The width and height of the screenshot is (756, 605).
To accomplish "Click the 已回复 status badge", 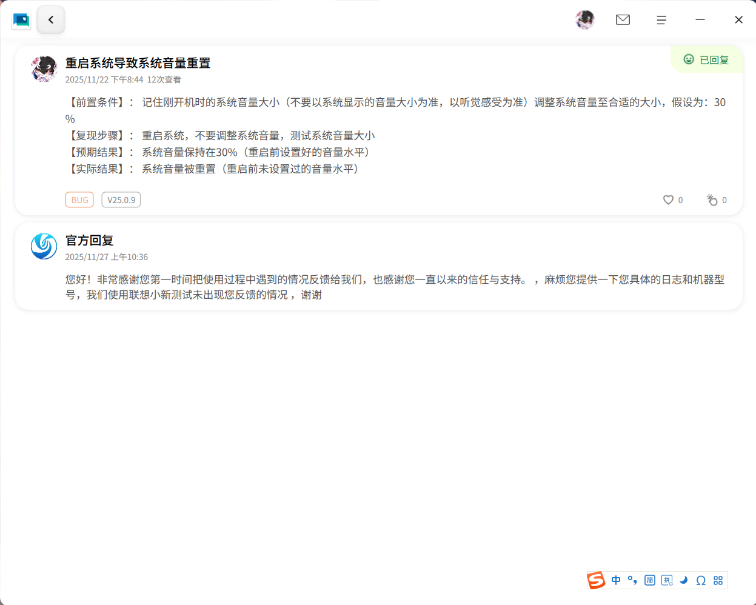I will [707, 59].
